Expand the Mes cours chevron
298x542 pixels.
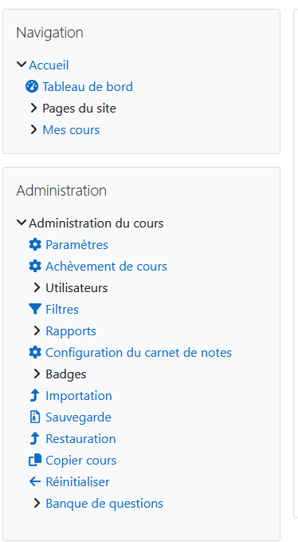pos(33,129)
